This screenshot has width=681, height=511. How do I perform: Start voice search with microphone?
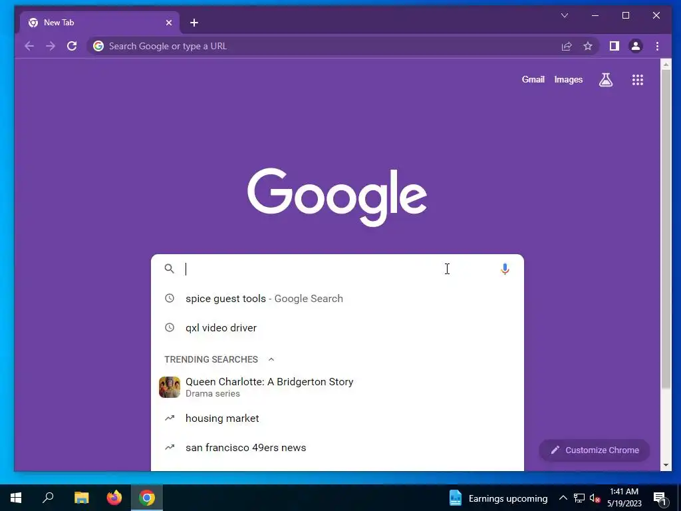coord(504,269)
